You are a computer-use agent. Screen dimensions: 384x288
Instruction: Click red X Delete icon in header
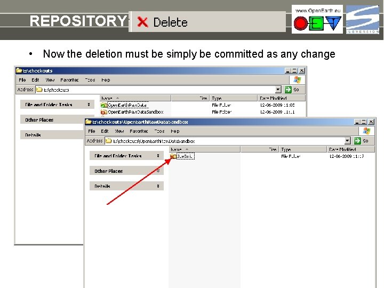coord(142,22)
